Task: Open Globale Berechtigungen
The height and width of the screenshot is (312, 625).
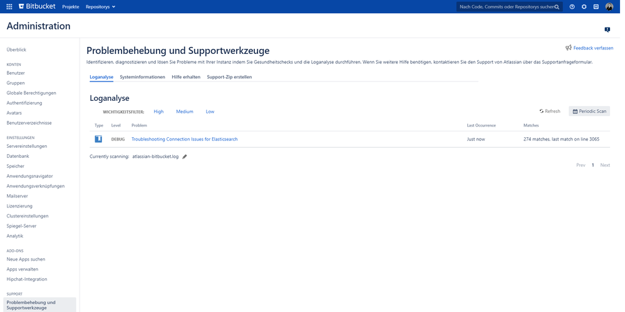Action: tap(31, 93)
